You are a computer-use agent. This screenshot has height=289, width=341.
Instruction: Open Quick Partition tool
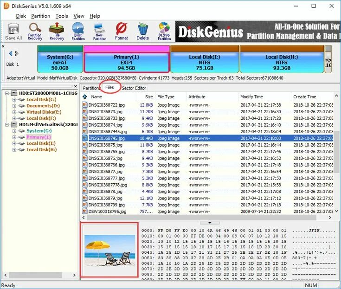[78, 32]
